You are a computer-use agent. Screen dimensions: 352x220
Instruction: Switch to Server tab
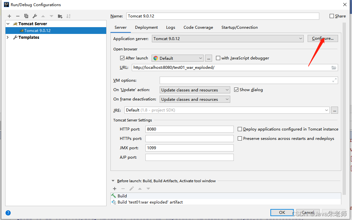pos(120,27)
